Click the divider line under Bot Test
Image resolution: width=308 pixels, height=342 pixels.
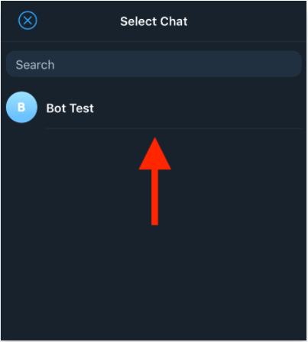[x=173, y=128]
